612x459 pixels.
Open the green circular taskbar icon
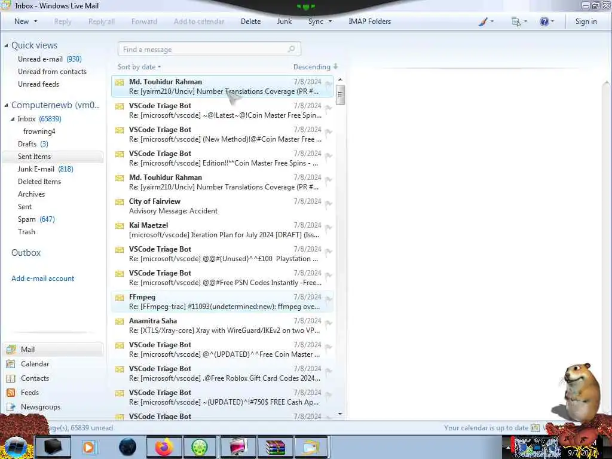pos(200,447)
